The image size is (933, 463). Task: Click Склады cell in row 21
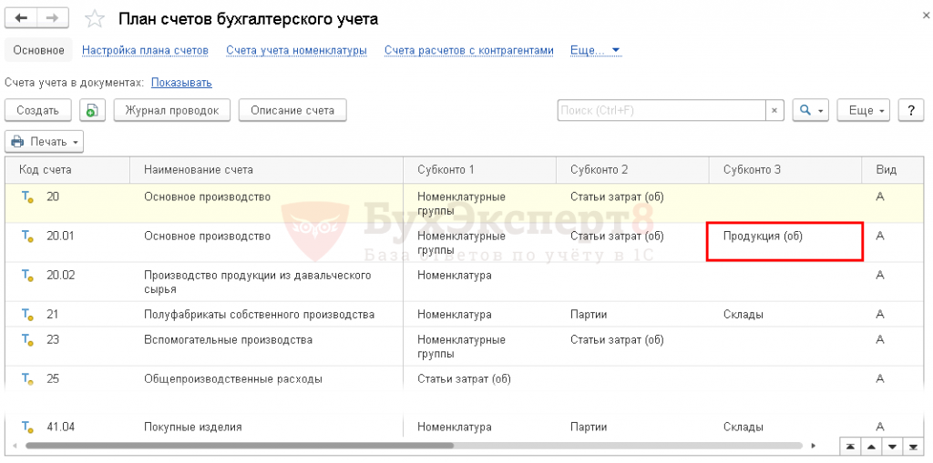point(743,315)
